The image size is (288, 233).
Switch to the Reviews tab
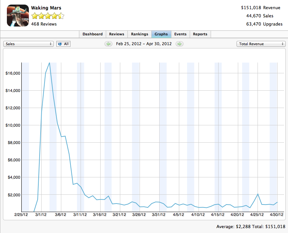(117, 34)
